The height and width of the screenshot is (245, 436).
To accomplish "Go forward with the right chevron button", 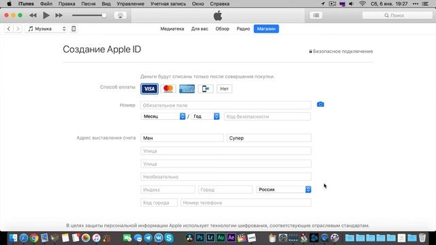I will tap(18, 29).
